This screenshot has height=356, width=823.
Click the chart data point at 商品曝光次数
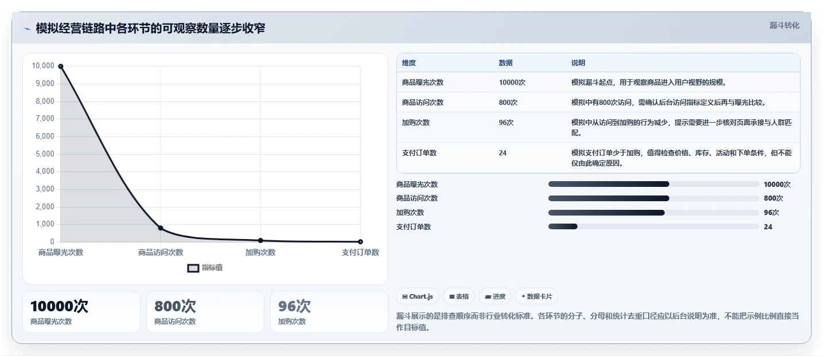point(60,66)
